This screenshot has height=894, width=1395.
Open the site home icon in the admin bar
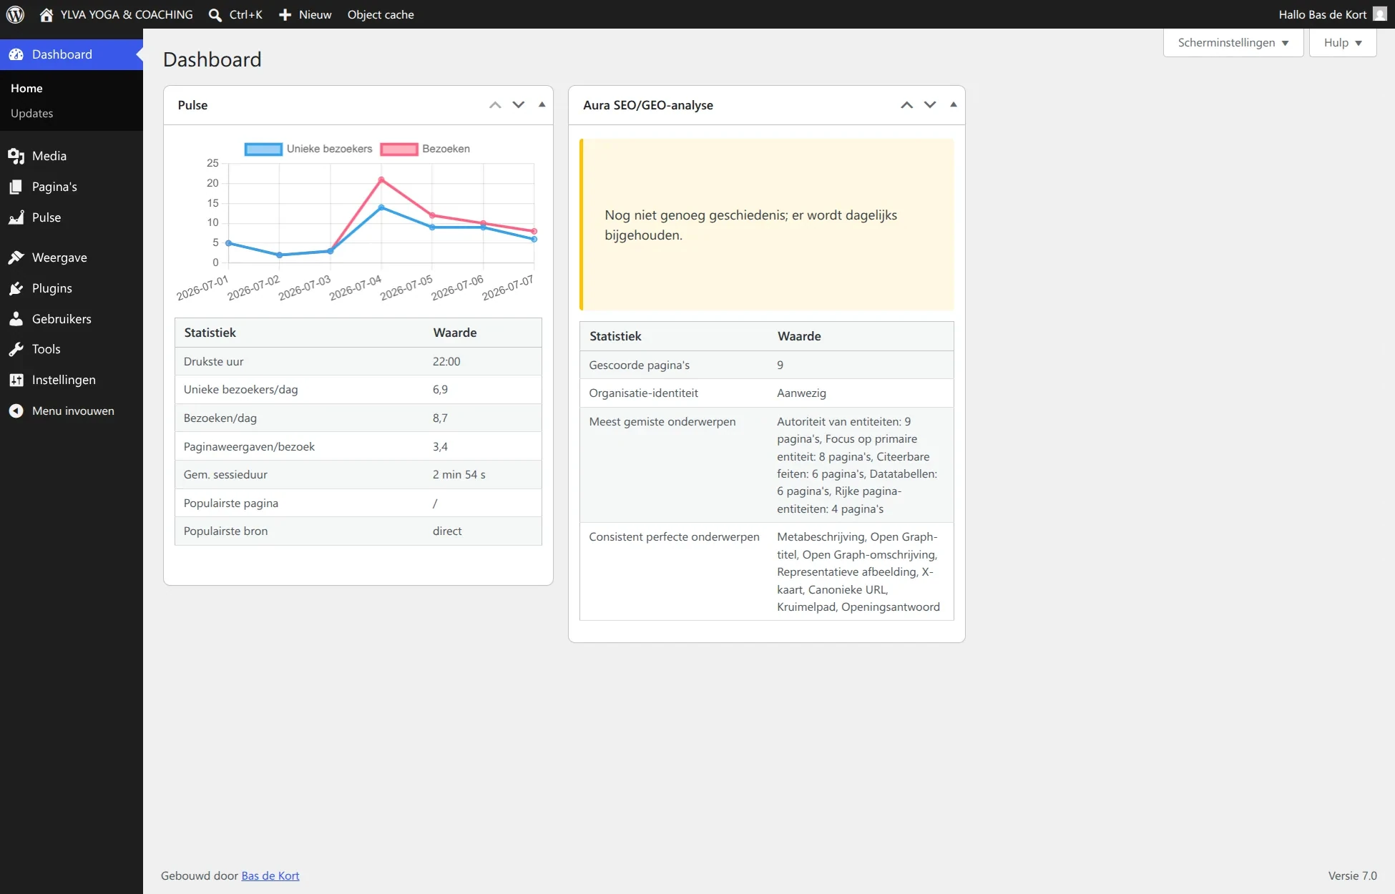[x=46, y=14]
